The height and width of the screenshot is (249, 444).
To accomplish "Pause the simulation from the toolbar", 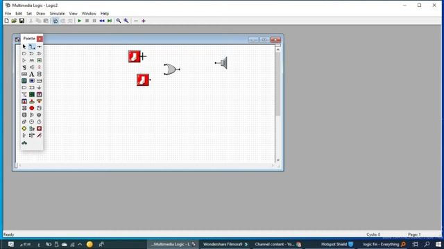I will 94,21.
